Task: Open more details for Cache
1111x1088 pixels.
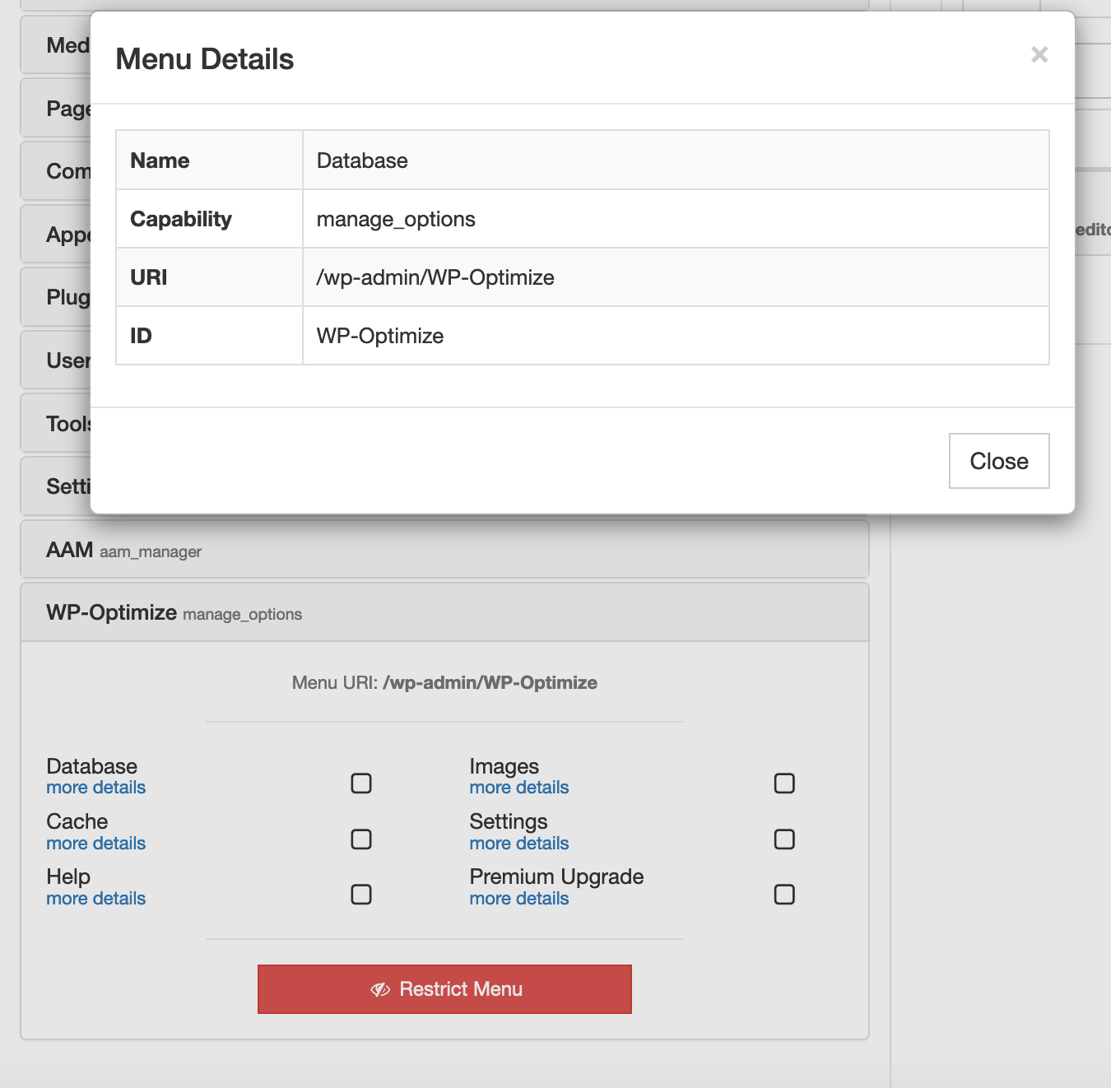Action: [95, 843]
